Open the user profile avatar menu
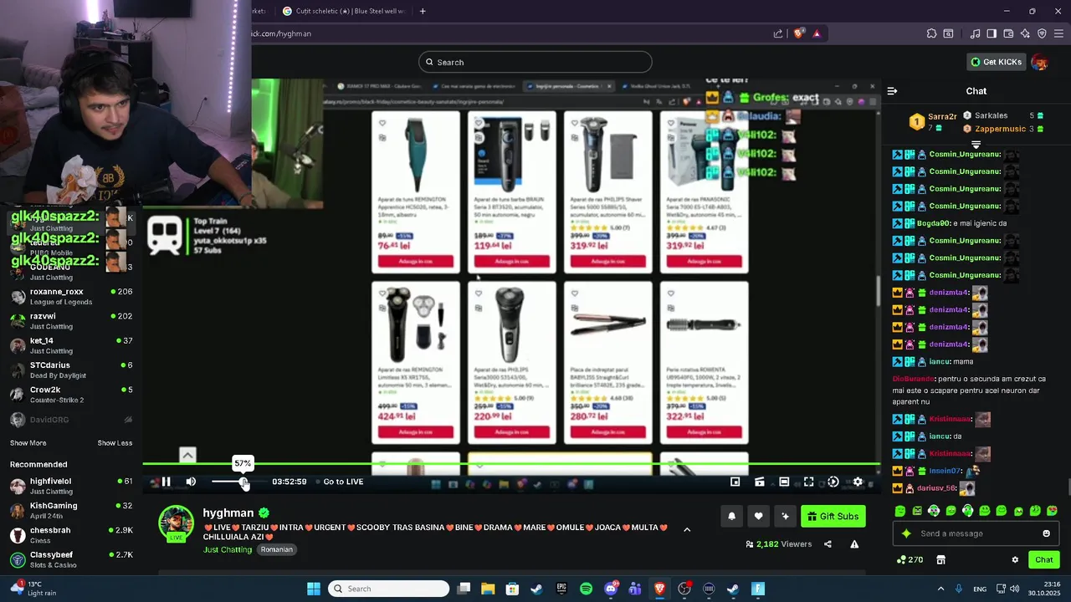This screenshot has height=602, width=1071. [1039, 62]
